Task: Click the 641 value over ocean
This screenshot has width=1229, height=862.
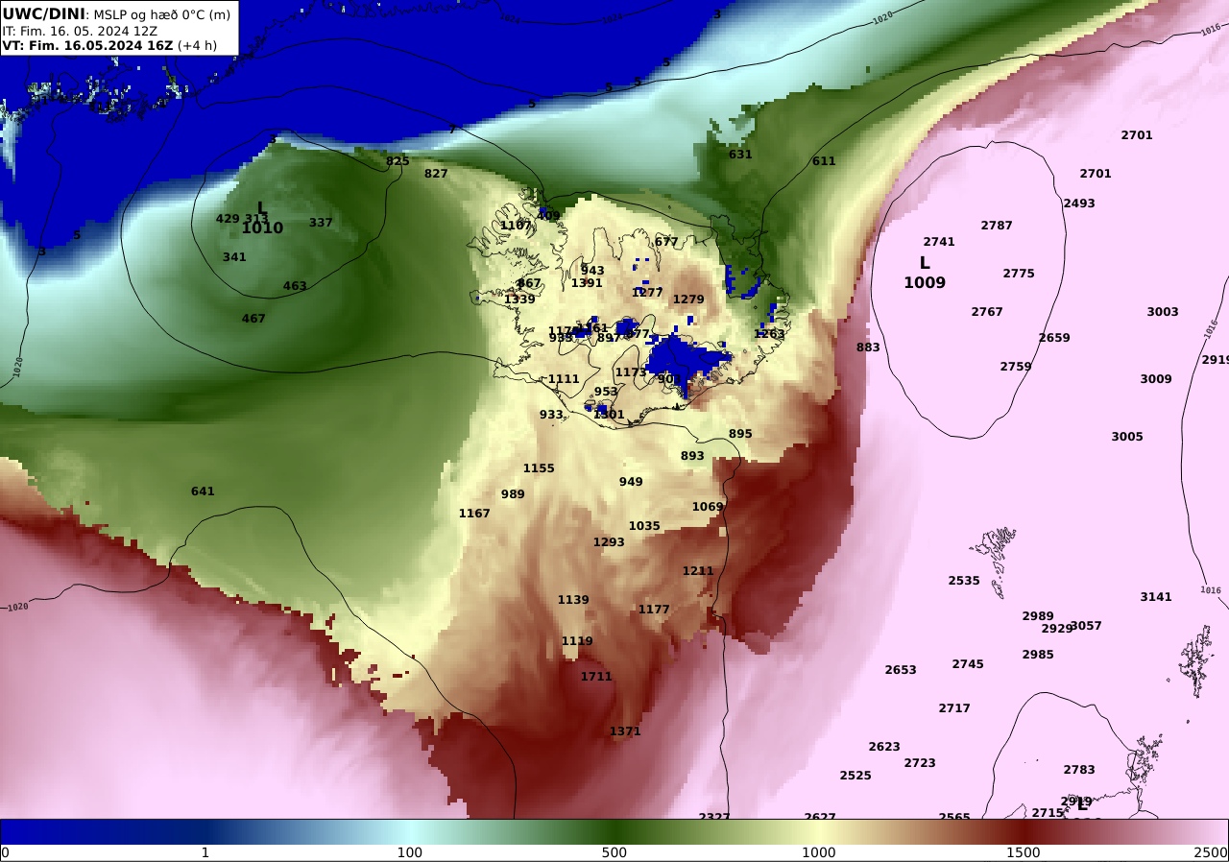Action: click(203, 491)
